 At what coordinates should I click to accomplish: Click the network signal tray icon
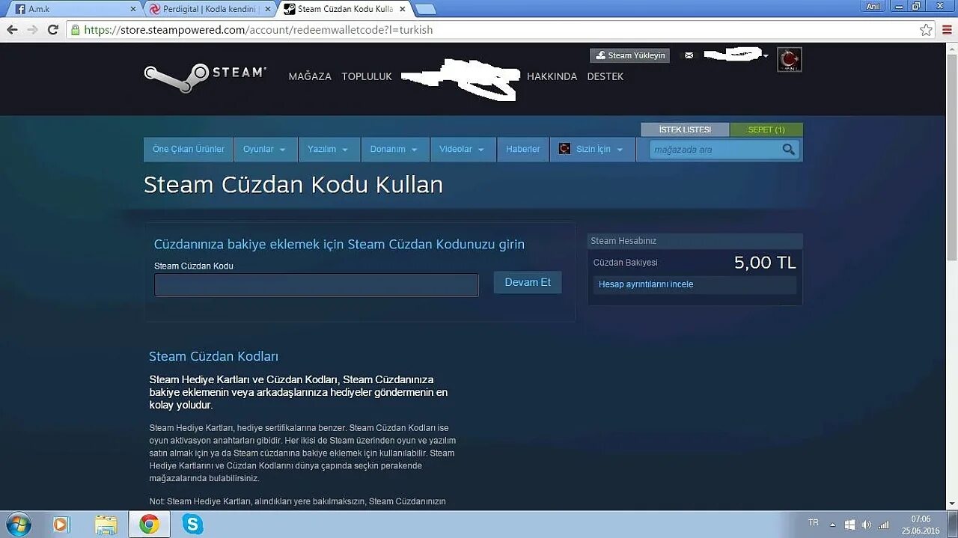click(x=884, y=525)
